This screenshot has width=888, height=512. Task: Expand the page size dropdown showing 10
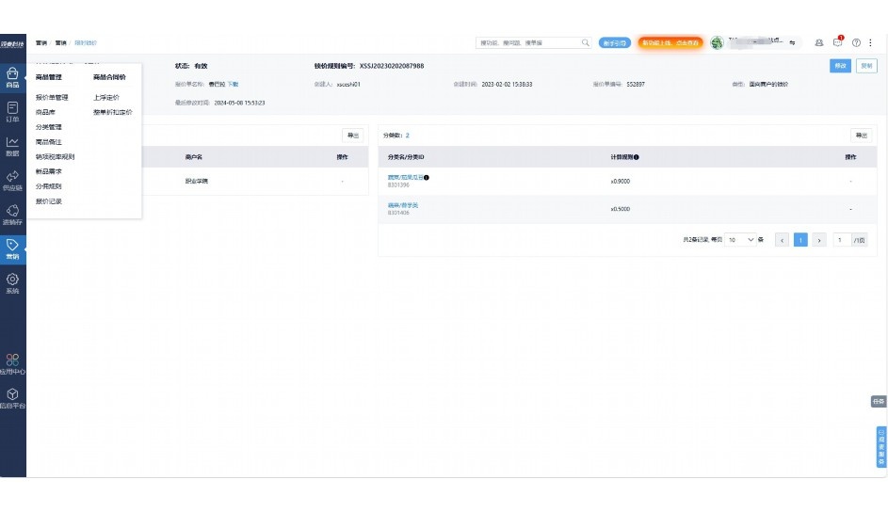coord(740,240)
